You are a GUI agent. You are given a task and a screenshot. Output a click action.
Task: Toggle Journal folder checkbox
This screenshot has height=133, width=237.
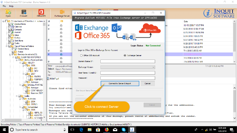(10, 32)
